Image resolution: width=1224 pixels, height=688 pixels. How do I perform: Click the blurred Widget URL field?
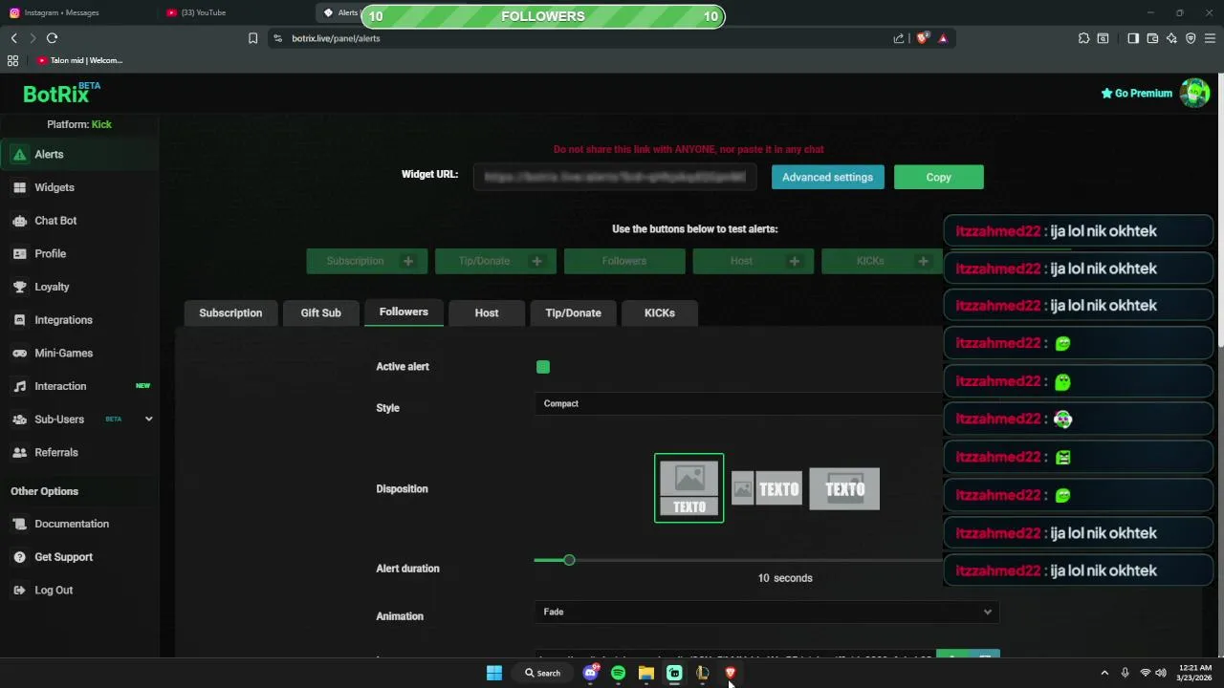click(x=615, y=177)
